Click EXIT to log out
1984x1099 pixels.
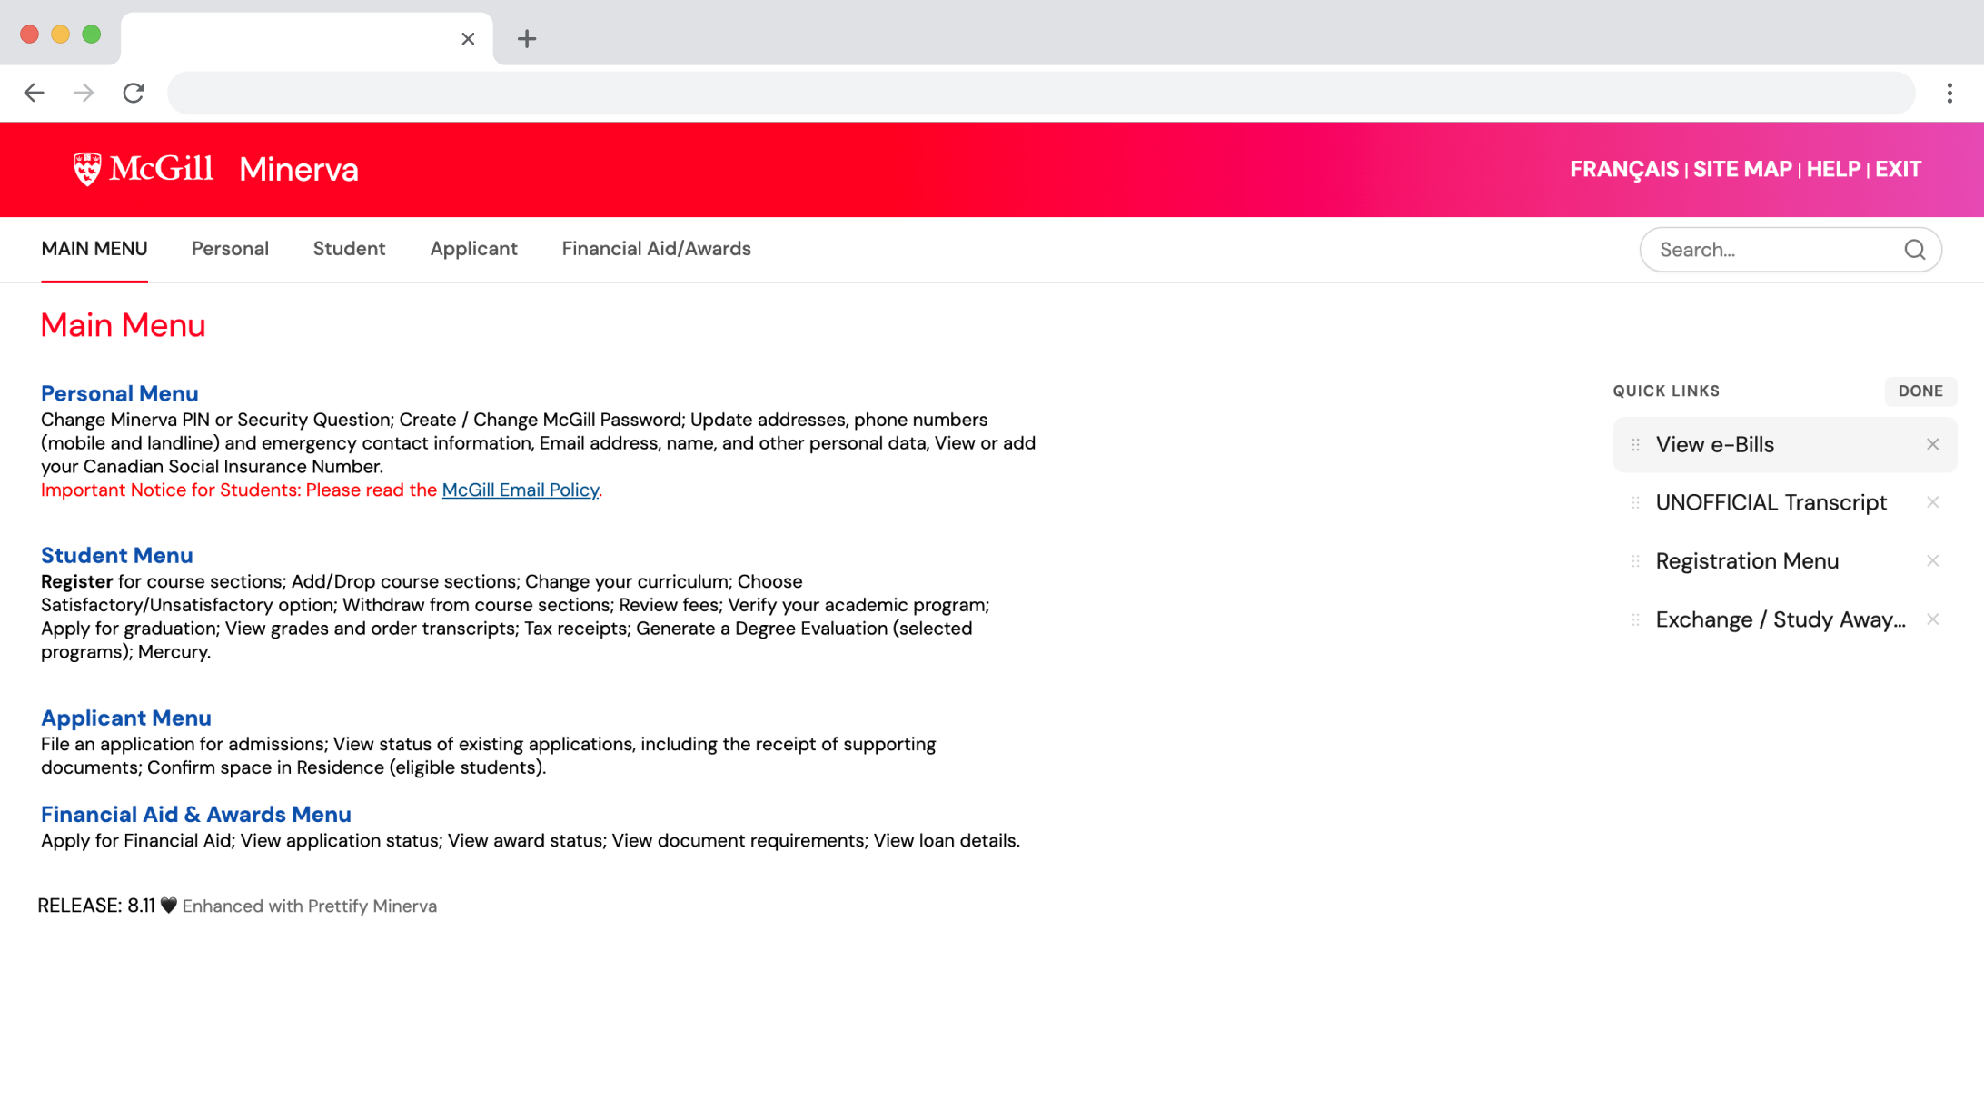pos(1898,170)
